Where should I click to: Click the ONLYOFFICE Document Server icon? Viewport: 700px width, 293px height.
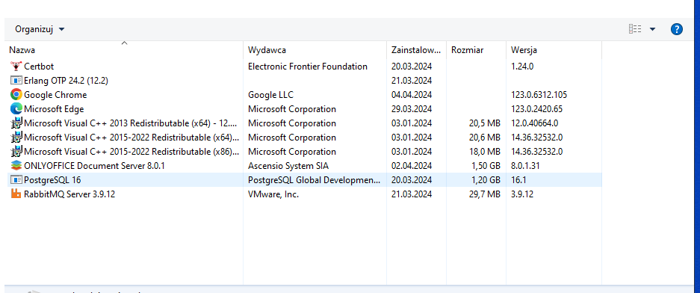[x=16, y=166]
